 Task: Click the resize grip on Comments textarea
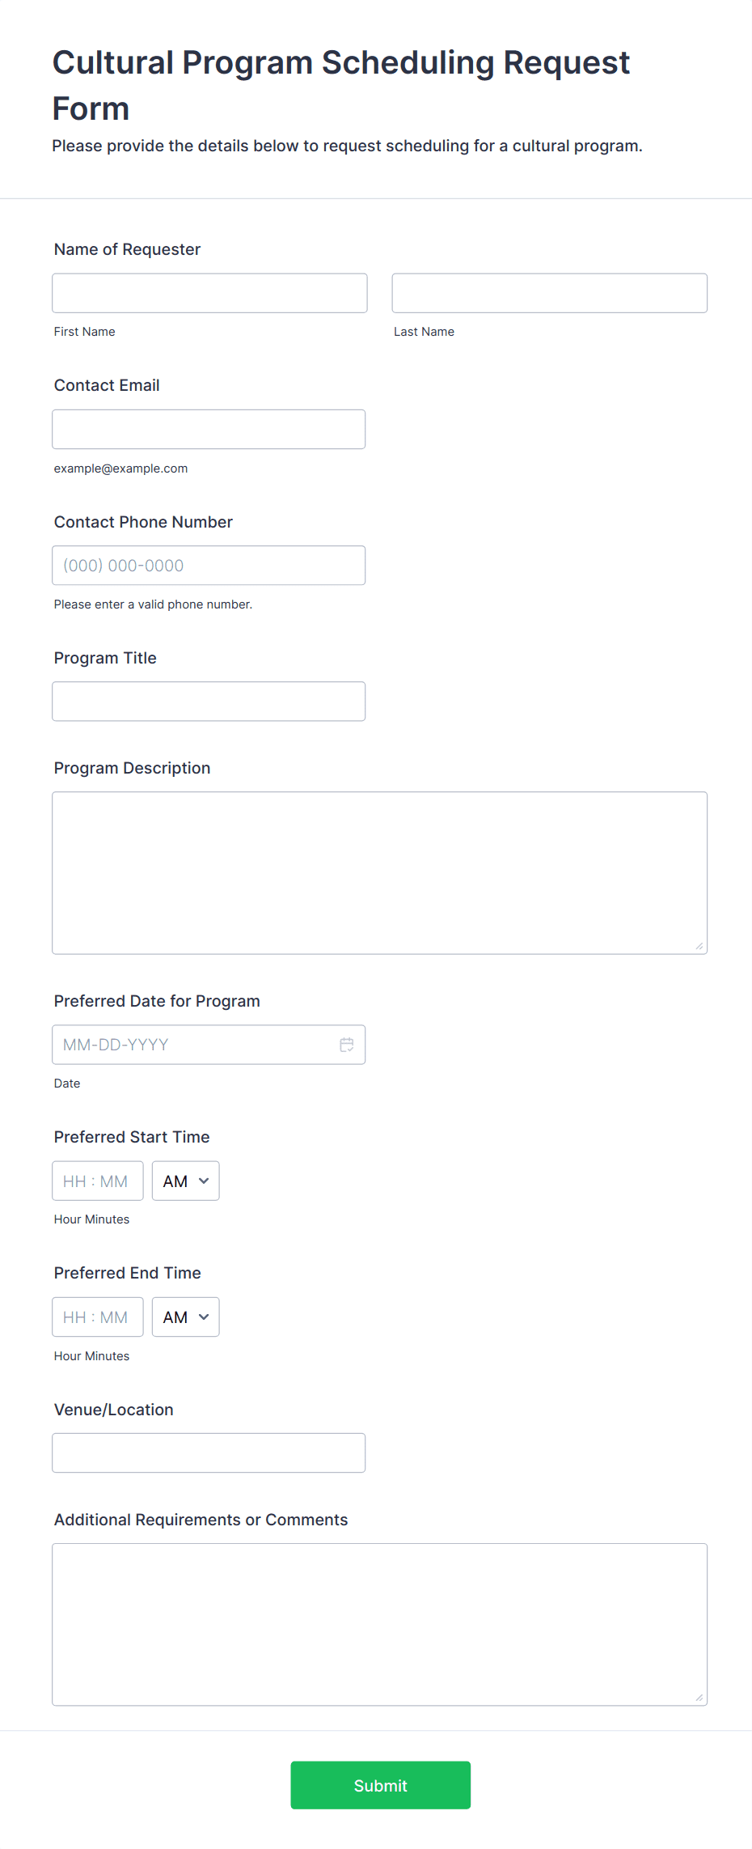[700, 1696]
